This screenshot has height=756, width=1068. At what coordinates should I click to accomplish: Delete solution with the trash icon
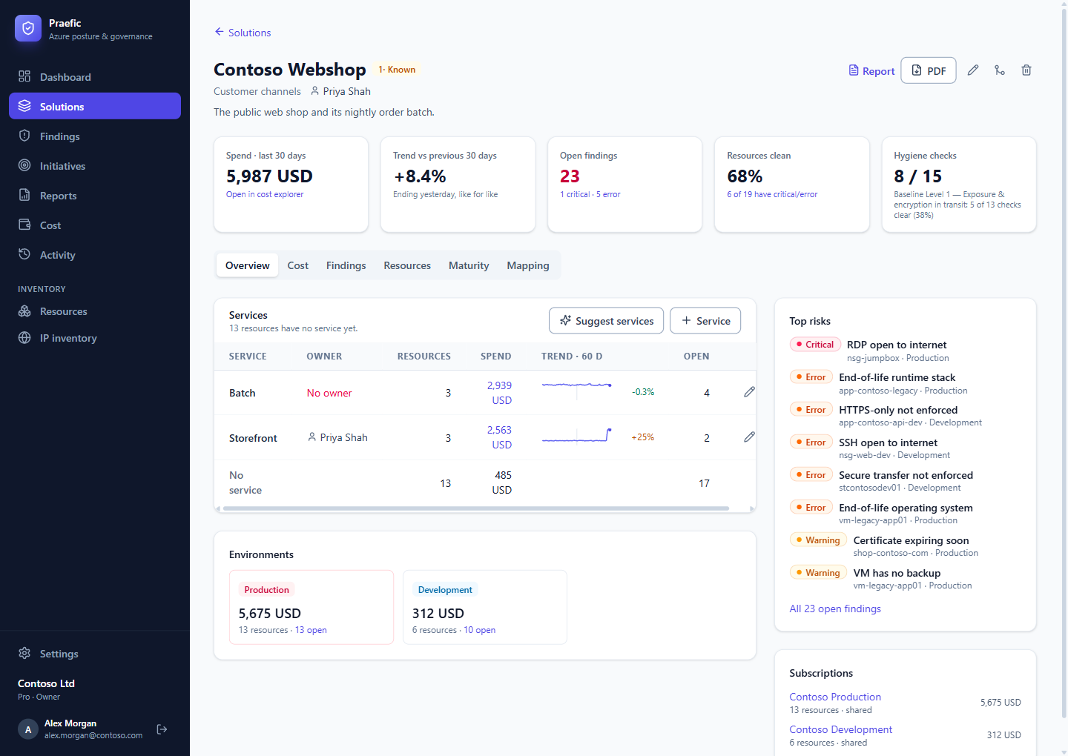(1026, 70)
